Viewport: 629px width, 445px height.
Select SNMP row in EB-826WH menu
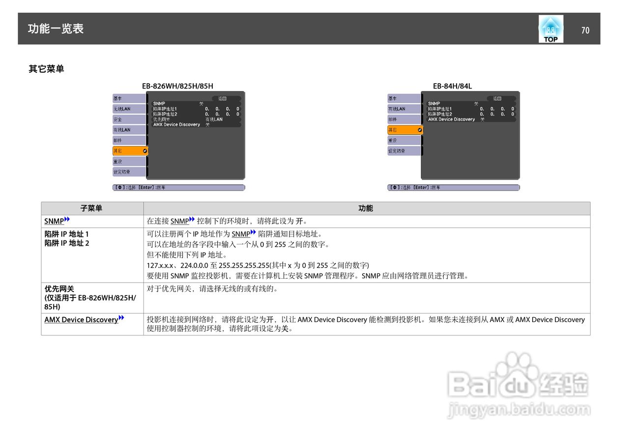pyautogui.click(x=197, y=103)
